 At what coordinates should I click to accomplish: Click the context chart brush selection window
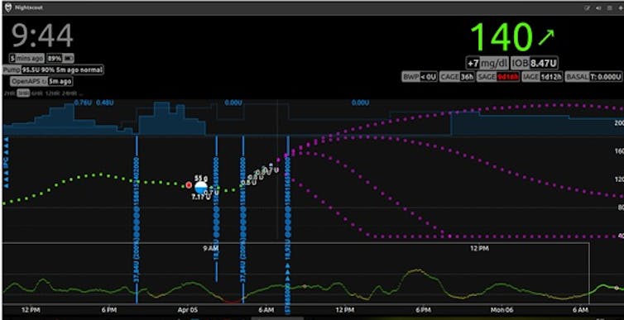pos(295,273)
